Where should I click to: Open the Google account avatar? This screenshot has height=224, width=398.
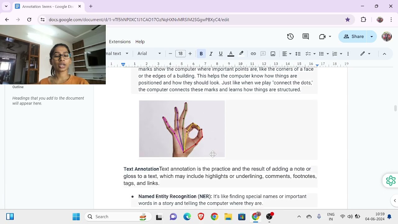(x=386, y=36)
